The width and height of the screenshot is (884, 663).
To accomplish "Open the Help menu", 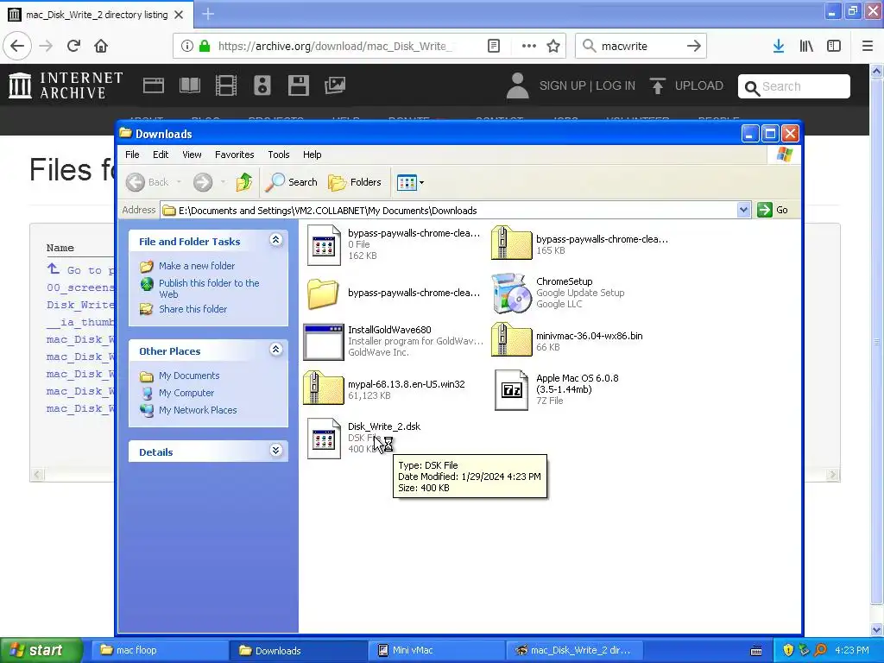I will coord(312,155).
